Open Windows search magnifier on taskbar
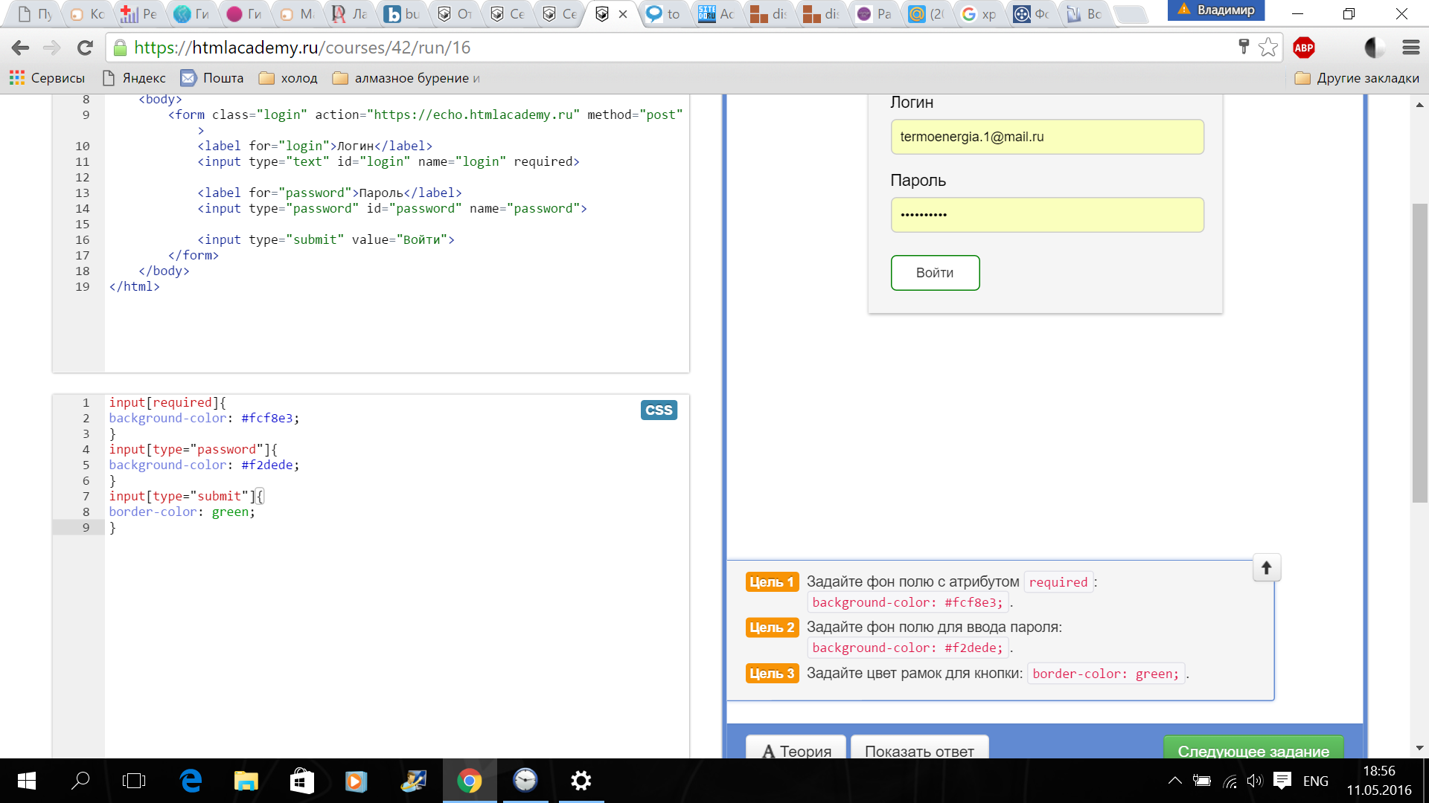The height and width of the screenshot is (803, 1429). [80, 781]
